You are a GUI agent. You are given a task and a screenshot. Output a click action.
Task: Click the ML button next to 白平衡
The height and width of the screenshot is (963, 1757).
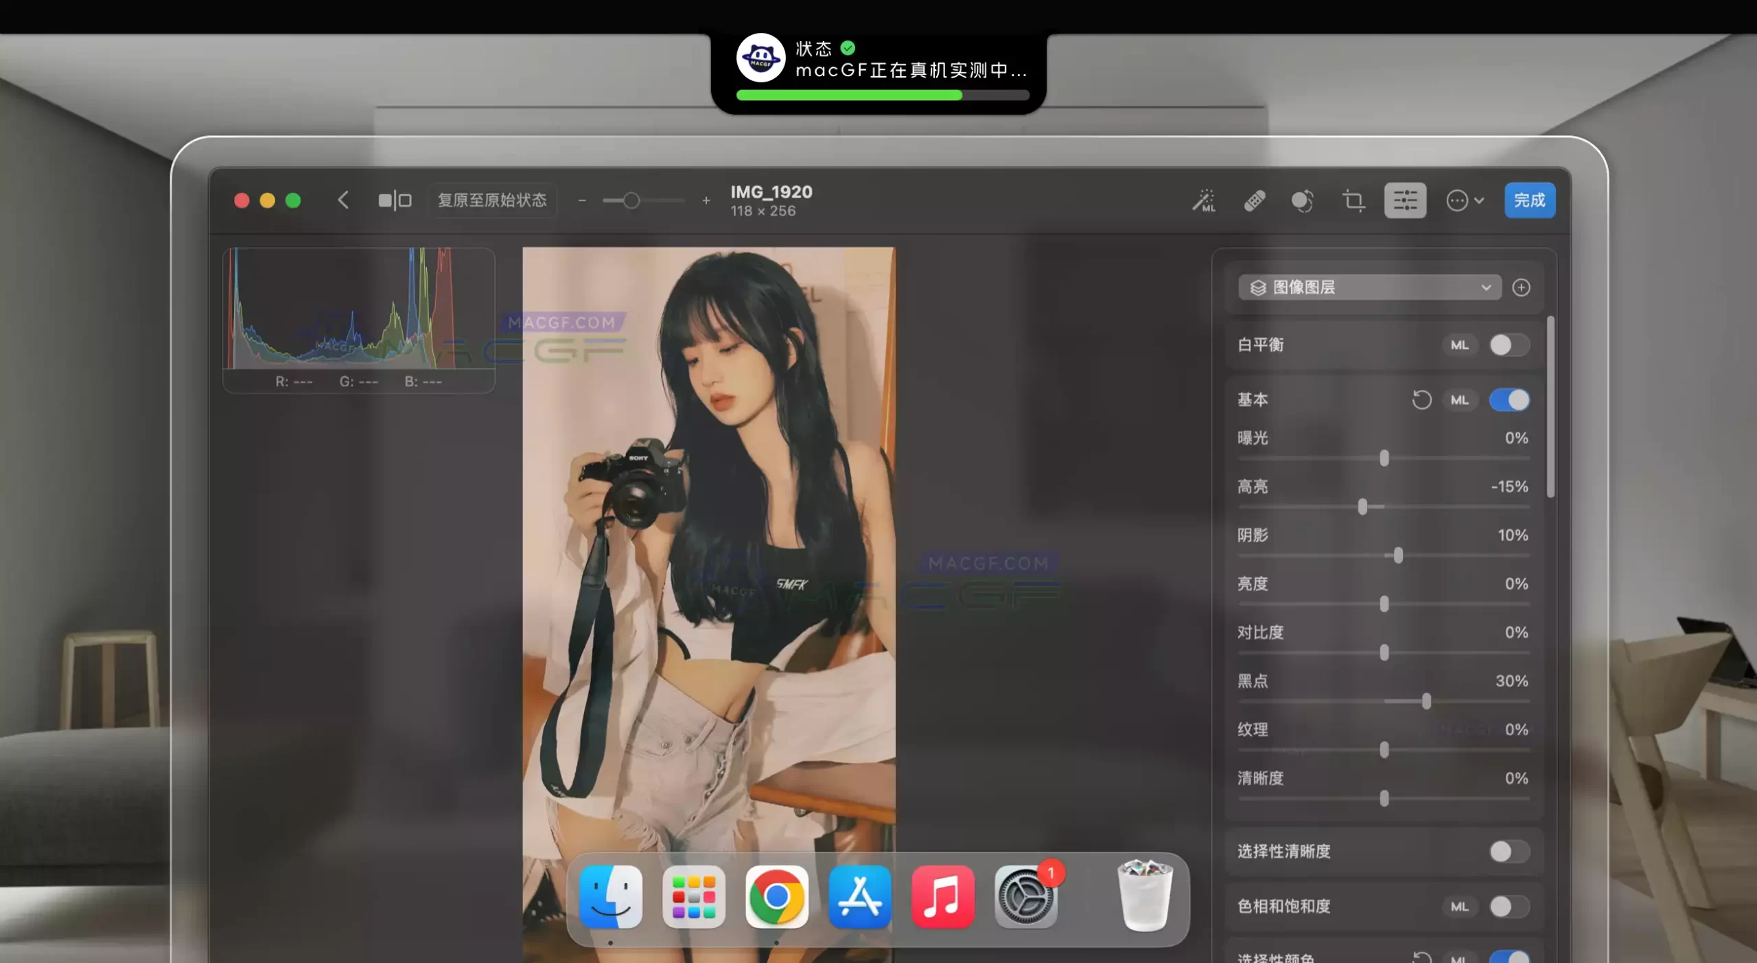click(x=1459, y=345)
